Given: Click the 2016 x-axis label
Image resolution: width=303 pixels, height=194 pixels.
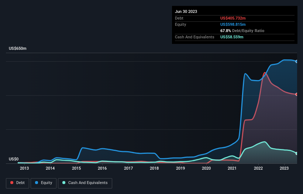Looking at the screenshot, I should pyautogui.click(x=102, y=168).
